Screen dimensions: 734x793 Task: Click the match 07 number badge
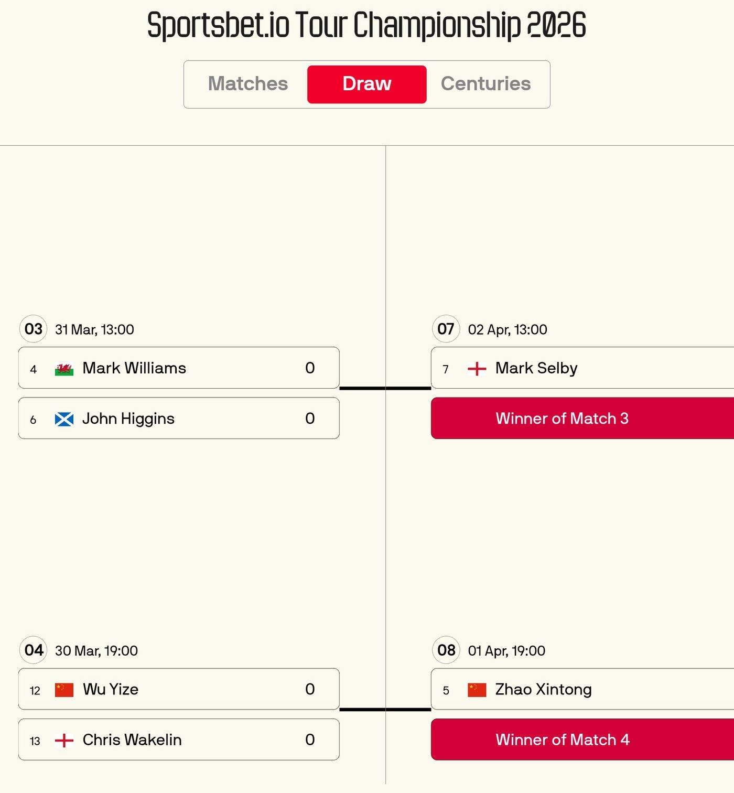[446, 329]
